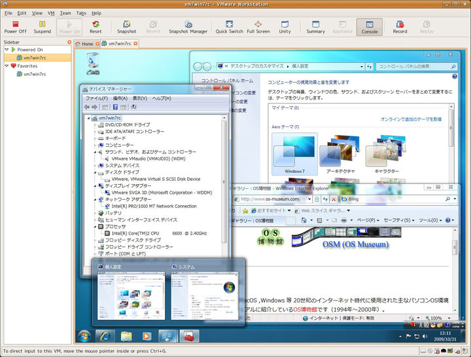Click the personalization window help icon
The width and height of the screenshot is (471, 357).
click(x=455, y=77)
